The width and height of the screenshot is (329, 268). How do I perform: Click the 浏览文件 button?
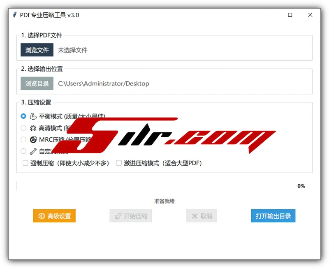(x=37, y=50)
